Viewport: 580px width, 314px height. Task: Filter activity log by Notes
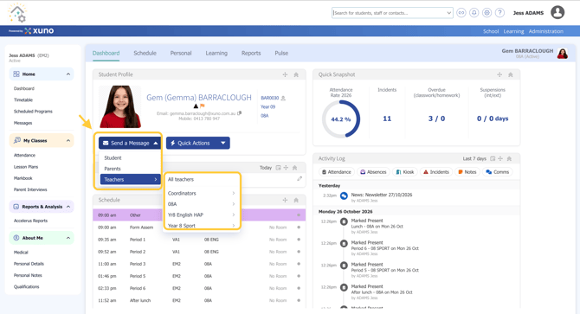[467, 172]
